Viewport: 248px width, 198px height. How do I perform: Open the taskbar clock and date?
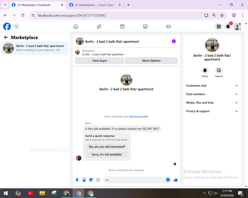[227, 193]
